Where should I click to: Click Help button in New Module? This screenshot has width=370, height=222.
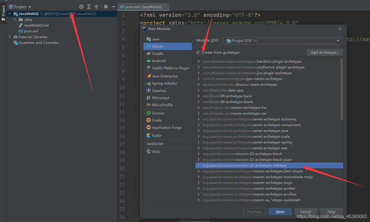click(331, 212)
